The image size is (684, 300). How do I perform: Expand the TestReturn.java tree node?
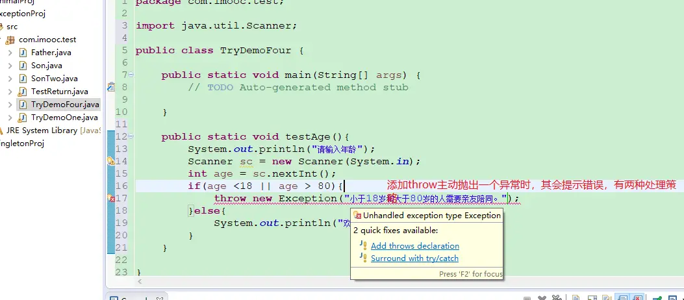(x=10, y=92)
